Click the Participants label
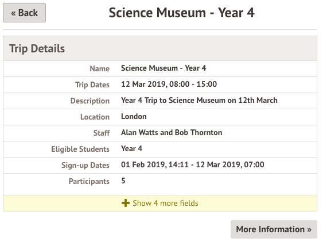Image resolution: width=323 pixels, height=242 pixels. [89, 181]
